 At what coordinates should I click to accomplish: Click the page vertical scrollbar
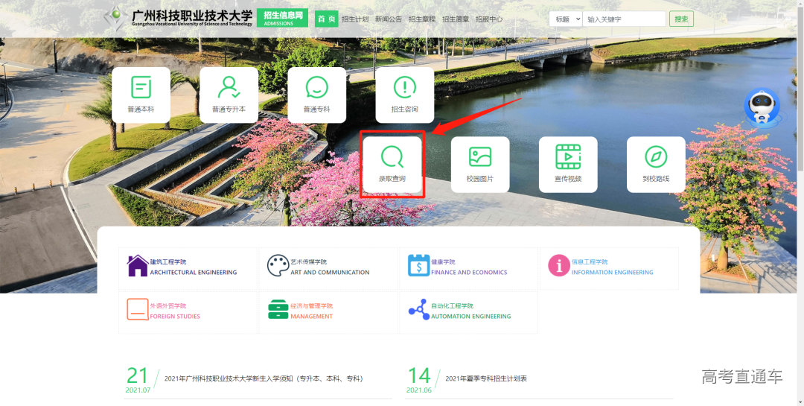[x=800, y=203]
